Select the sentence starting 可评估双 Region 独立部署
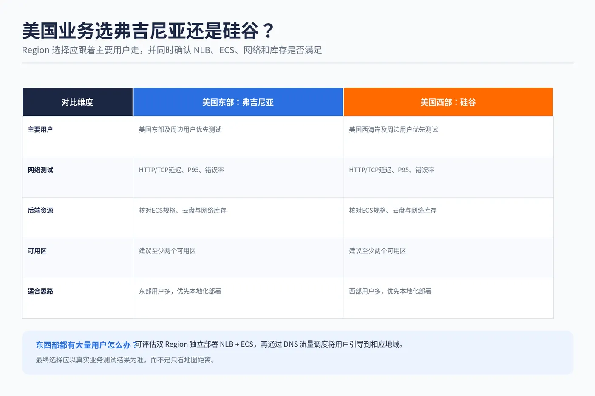 (269, 344)
